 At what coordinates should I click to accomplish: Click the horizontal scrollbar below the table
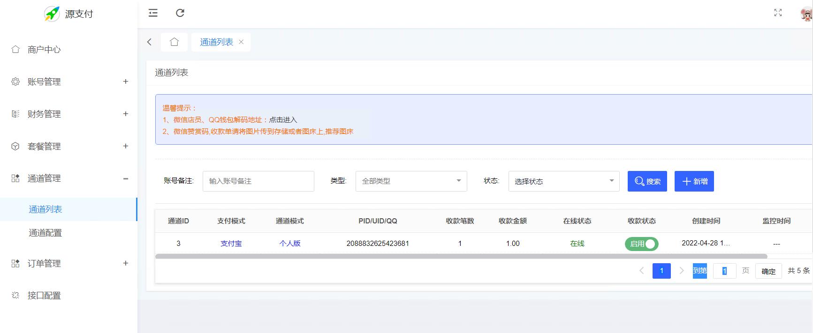[461, 257]
